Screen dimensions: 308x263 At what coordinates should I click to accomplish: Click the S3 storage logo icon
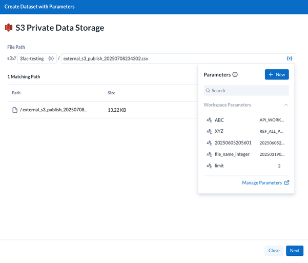tap(9, 28)
